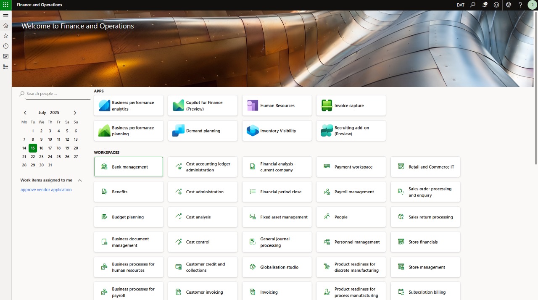Open the Retail and Commerce IT workspace
The image size is (538, 300).
pos(425,167)
